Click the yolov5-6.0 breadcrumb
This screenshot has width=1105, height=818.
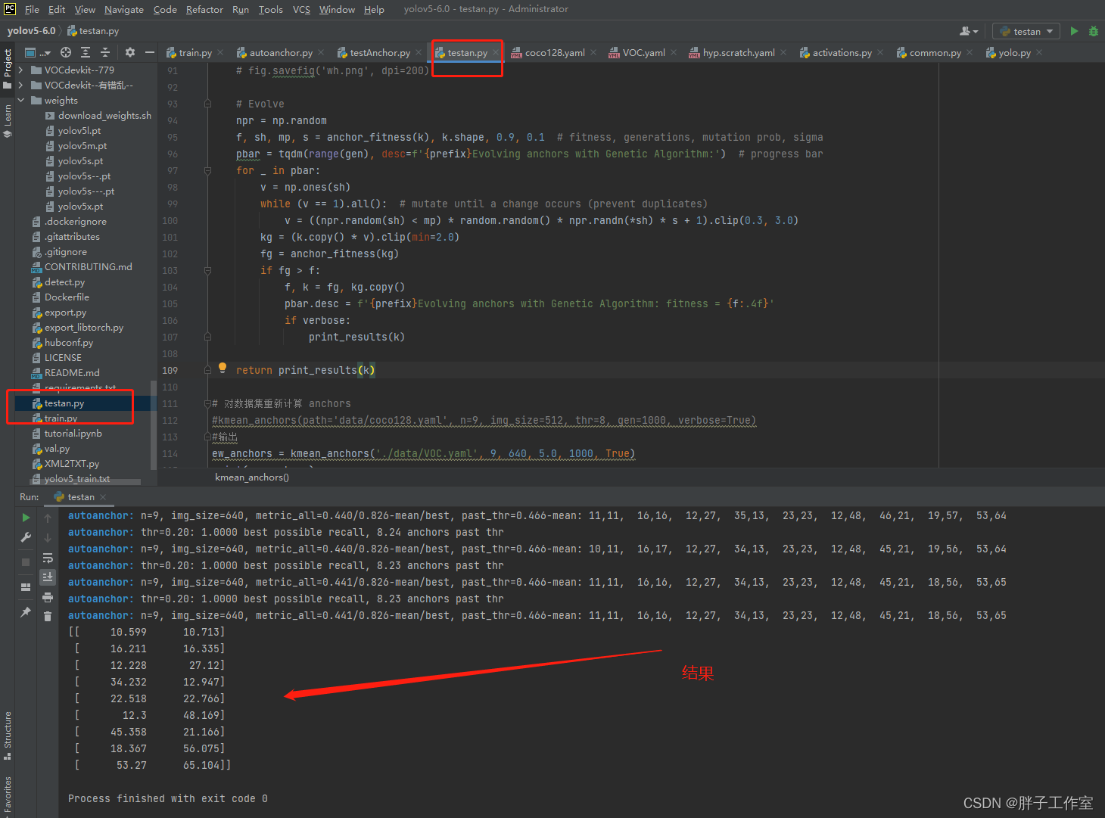31,31
